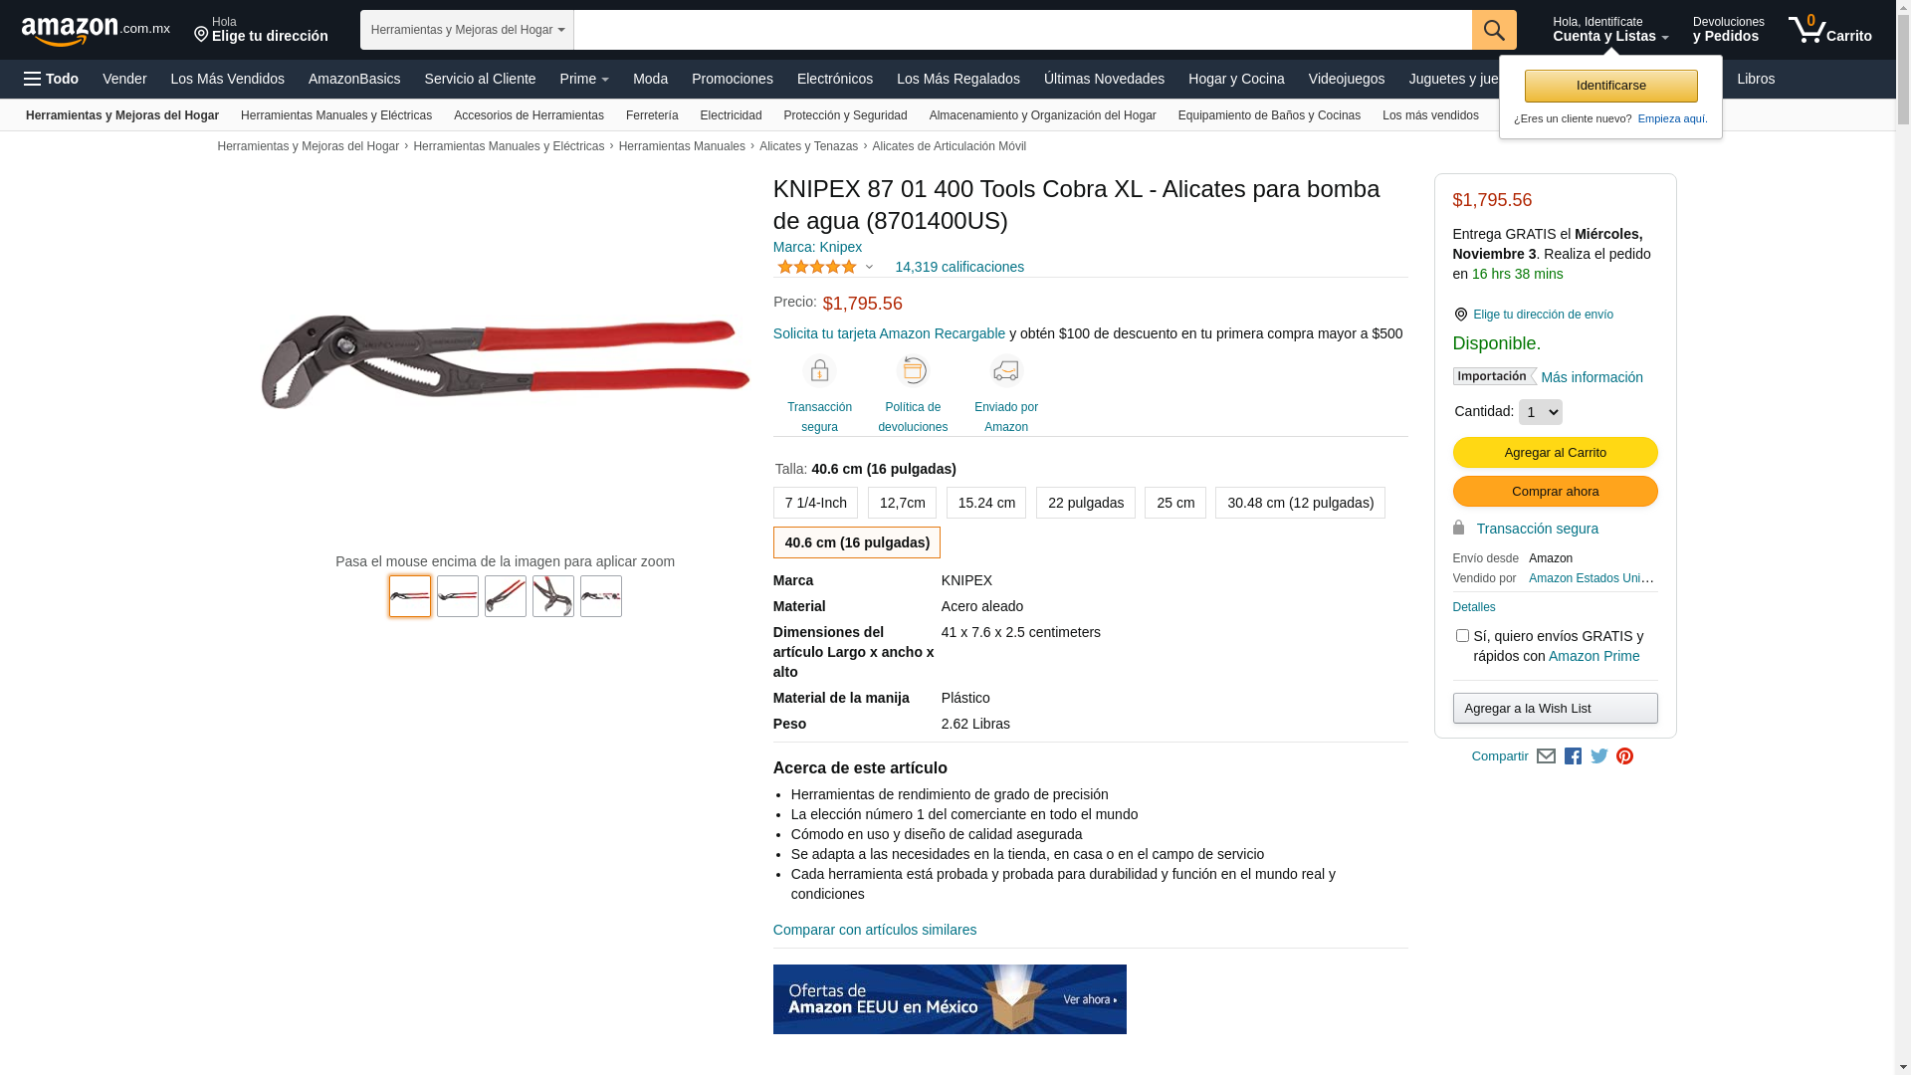Share via Twitter icon
The width and height of the screenshot is (1911, 1075).
(x=1599, y=756)
